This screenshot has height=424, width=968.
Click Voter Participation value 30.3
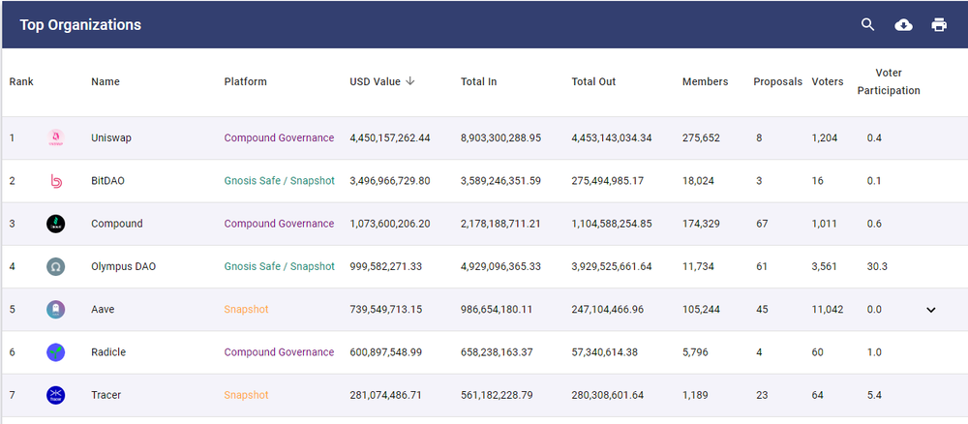(877, 266)
